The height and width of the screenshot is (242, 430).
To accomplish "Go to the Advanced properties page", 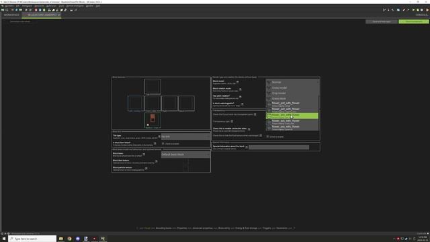I will (x=202, y=228).
